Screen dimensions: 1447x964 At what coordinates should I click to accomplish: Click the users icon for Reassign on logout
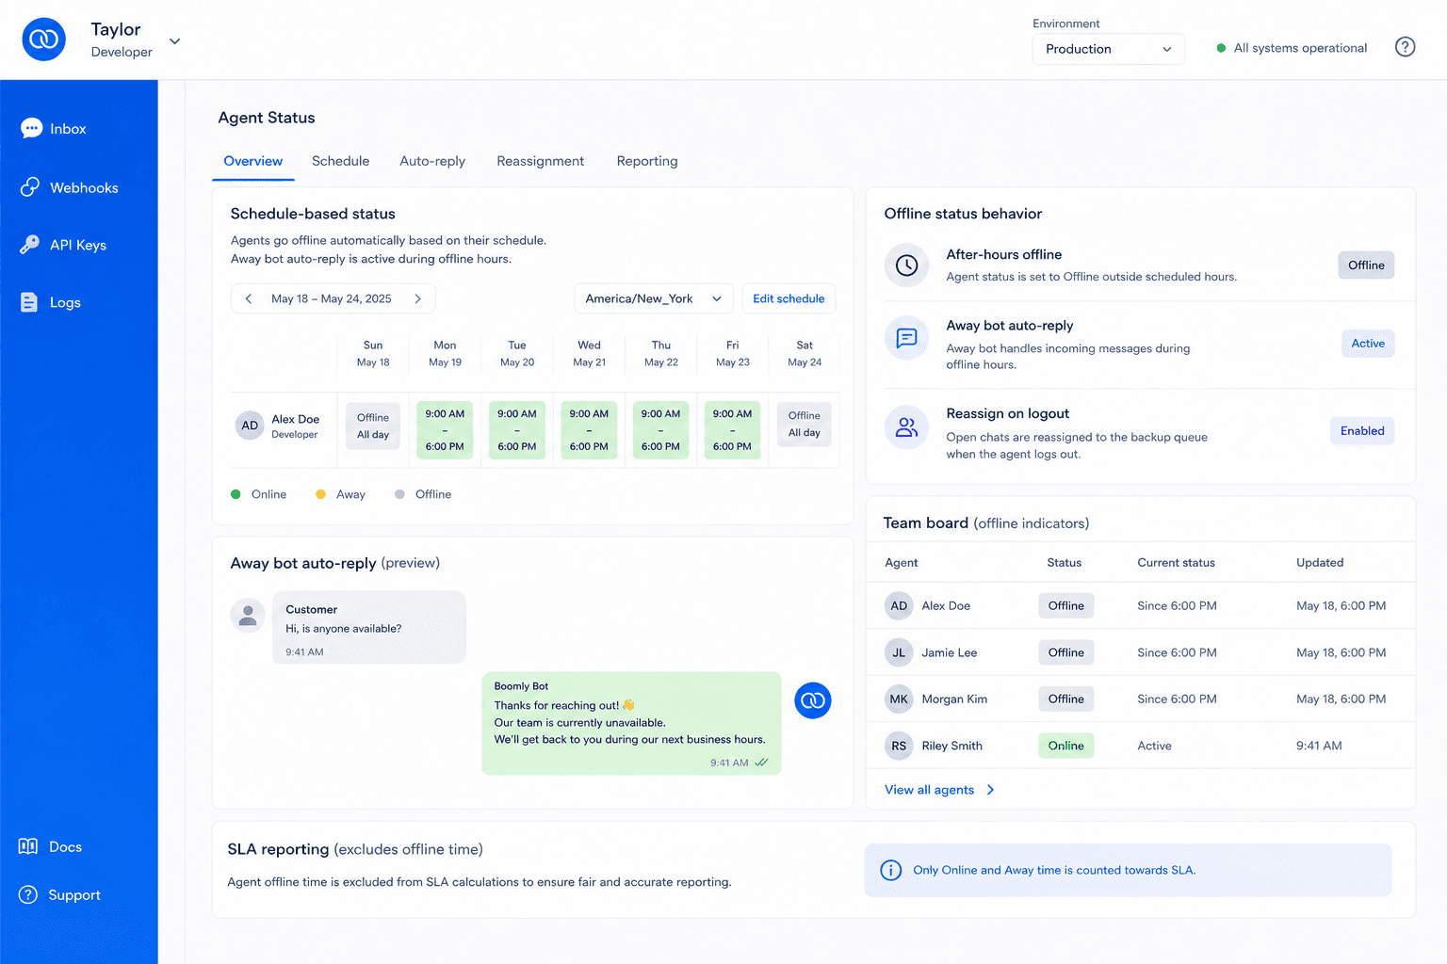[x=906, y=427]
